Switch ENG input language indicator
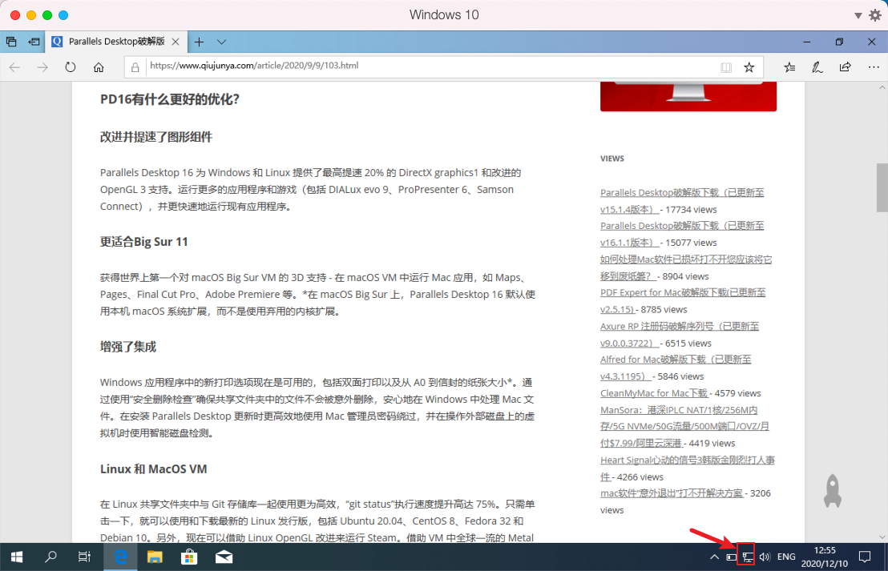 pyautogui.click(x=786, y=557)
